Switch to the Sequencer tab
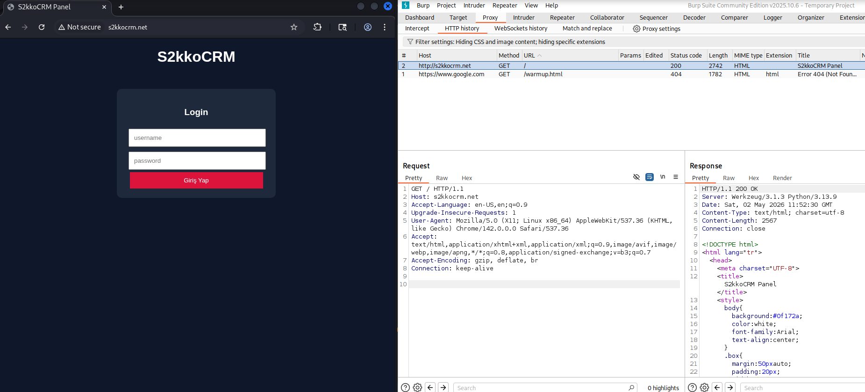Viewport: 865px width, 392px height. click(654, 18)
